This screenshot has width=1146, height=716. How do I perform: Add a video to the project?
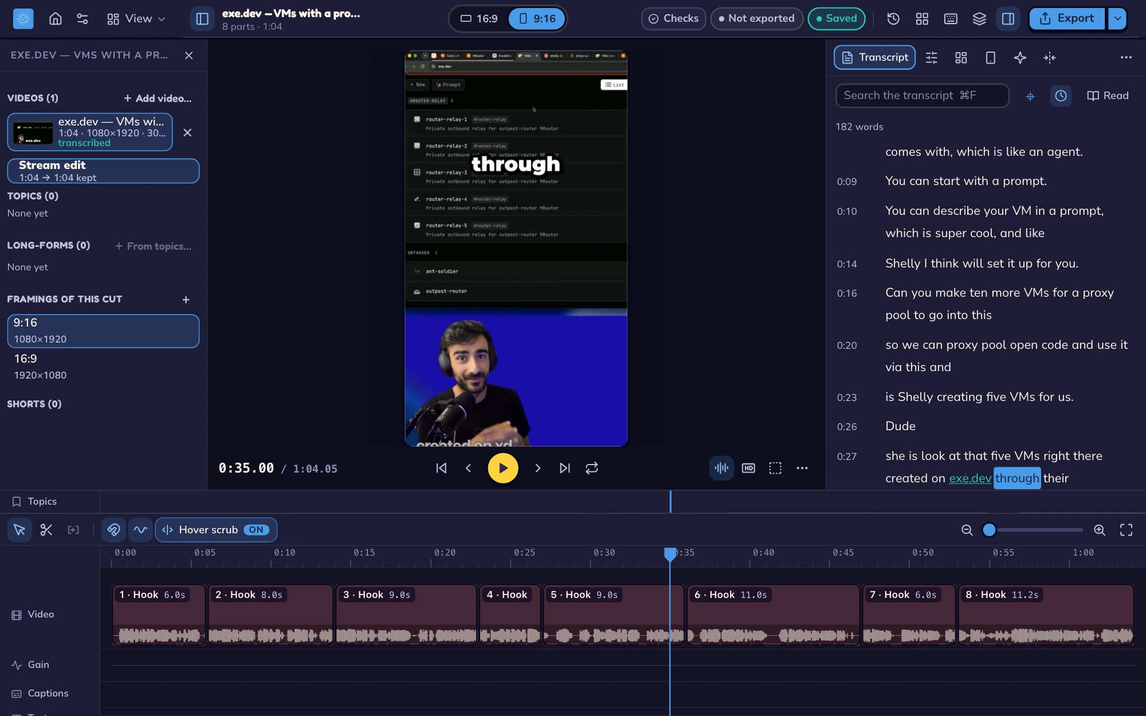158,99
